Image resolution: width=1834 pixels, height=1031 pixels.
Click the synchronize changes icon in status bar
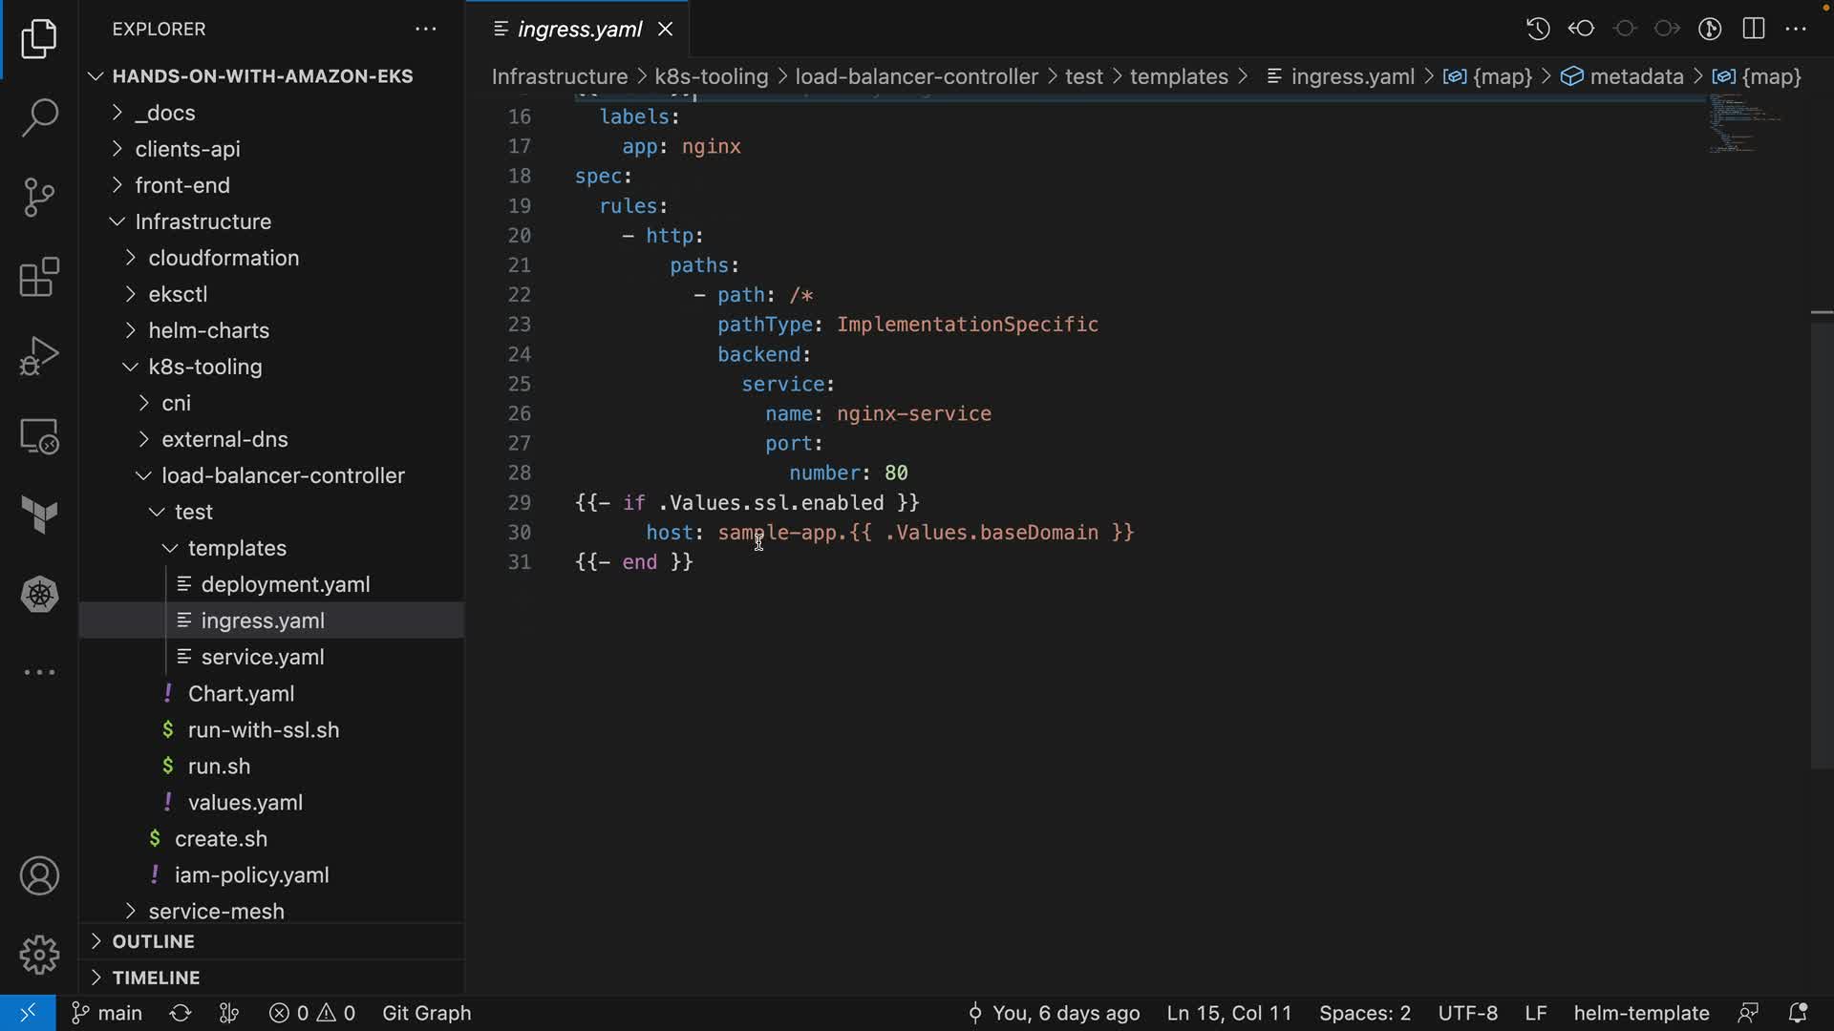(x=181, y=1013)
